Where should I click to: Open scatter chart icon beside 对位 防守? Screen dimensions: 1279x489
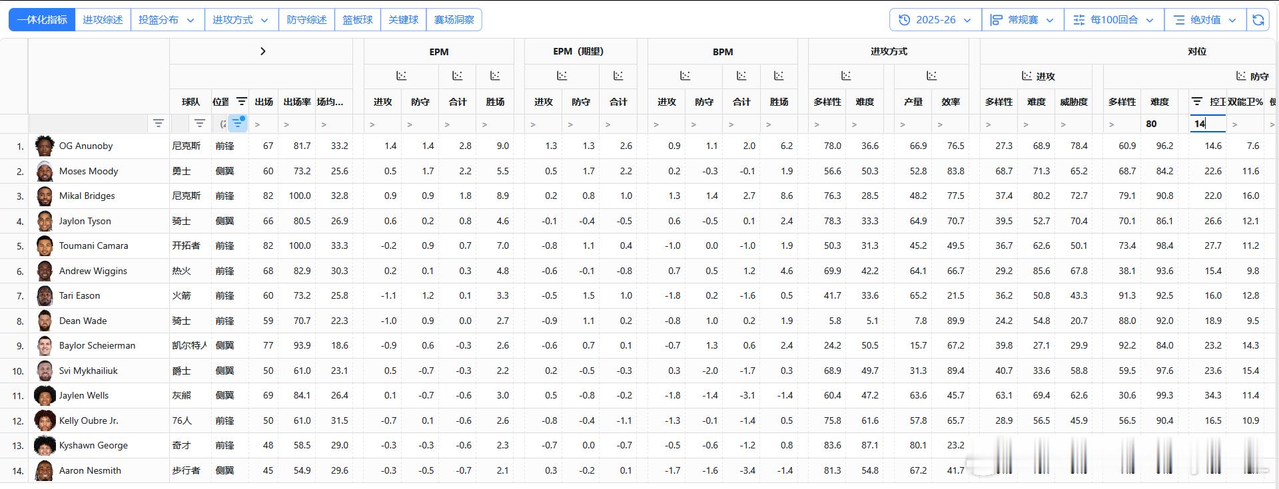coord(1241,76)
